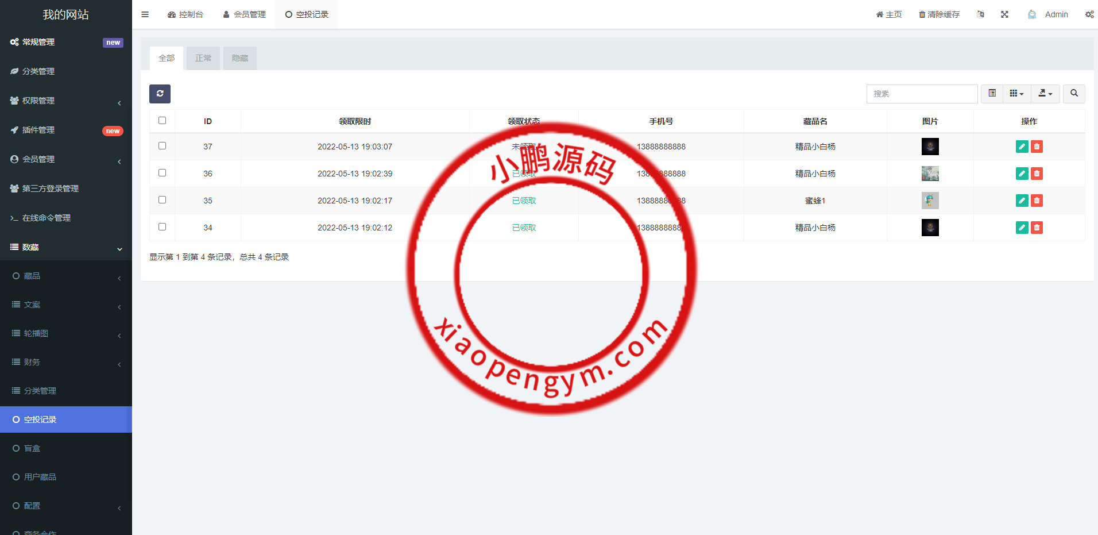Click the refresh table button
The height and width of the screenshot is (535, 1098).
160,94
